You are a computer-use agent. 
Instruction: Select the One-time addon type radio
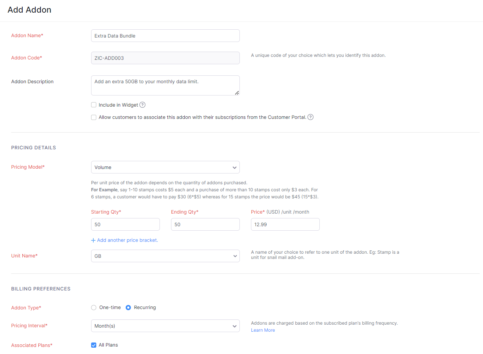point(94,308)
